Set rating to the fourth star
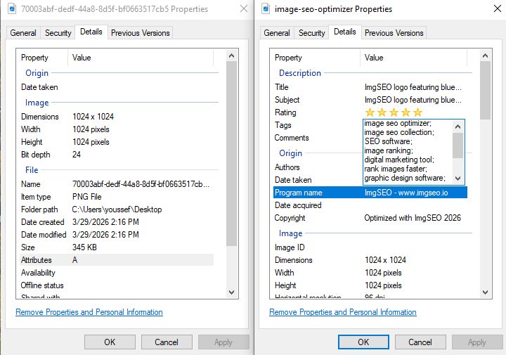 click(406, 112)
